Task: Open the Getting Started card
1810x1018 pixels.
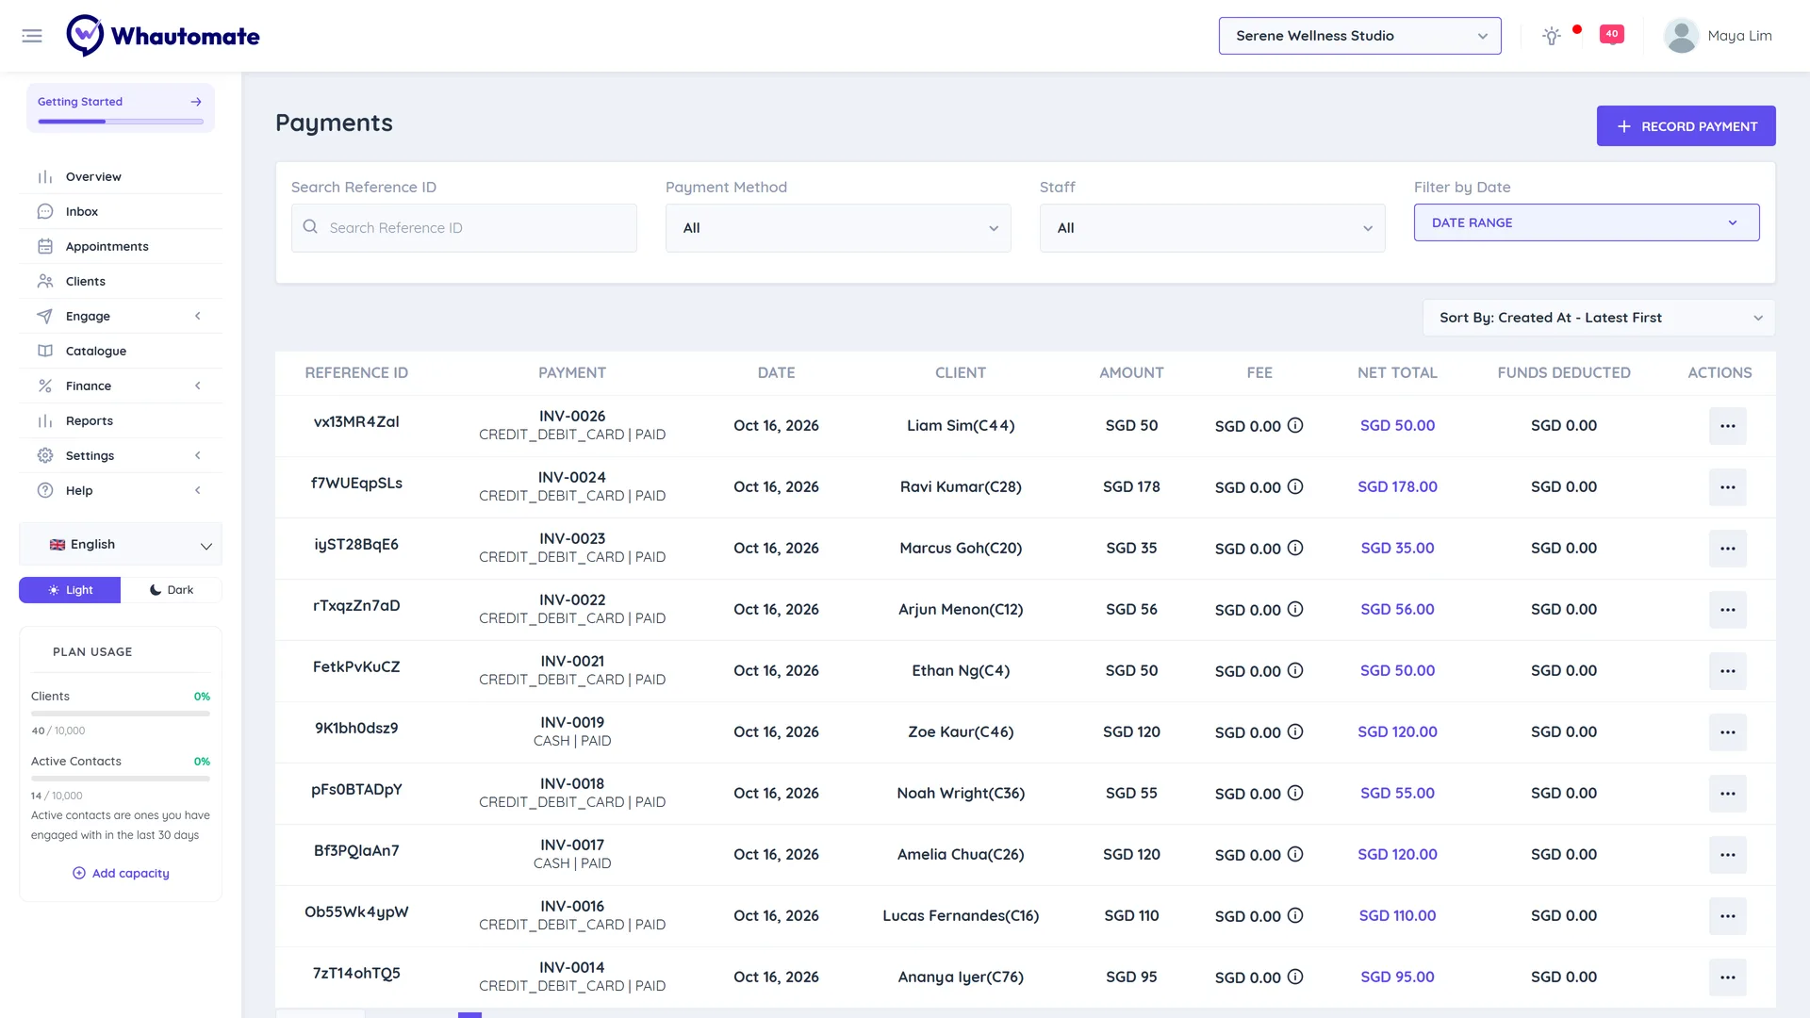Action: tap(121, 107)
